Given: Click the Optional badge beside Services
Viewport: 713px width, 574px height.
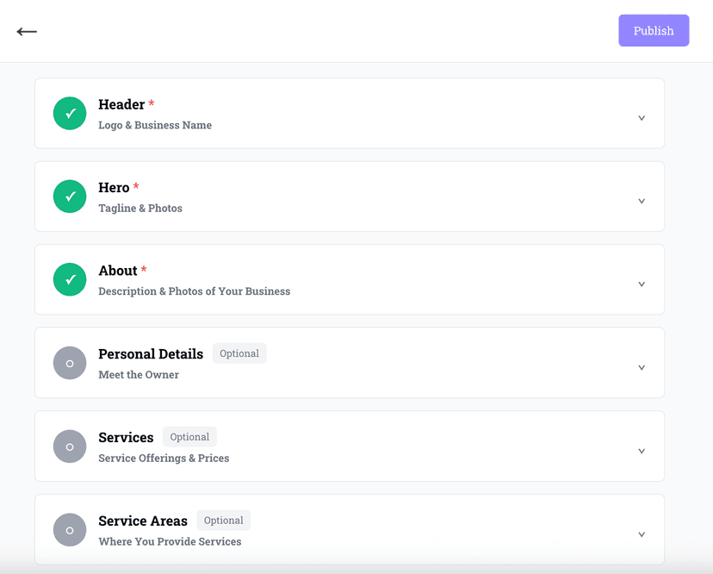Looking at the screenshot, I should tap(189, 436).
